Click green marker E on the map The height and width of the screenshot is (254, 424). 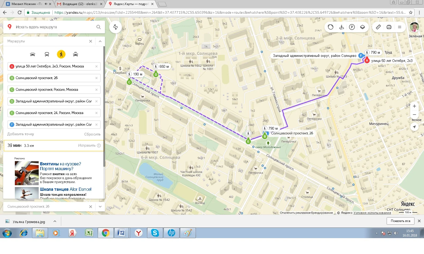pos(248,141)
